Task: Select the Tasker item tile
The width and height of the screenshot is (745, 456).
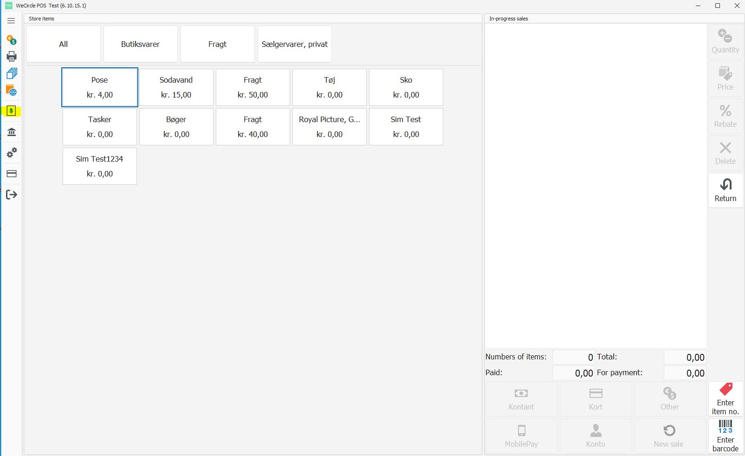Action: click(x=100, y=127)
